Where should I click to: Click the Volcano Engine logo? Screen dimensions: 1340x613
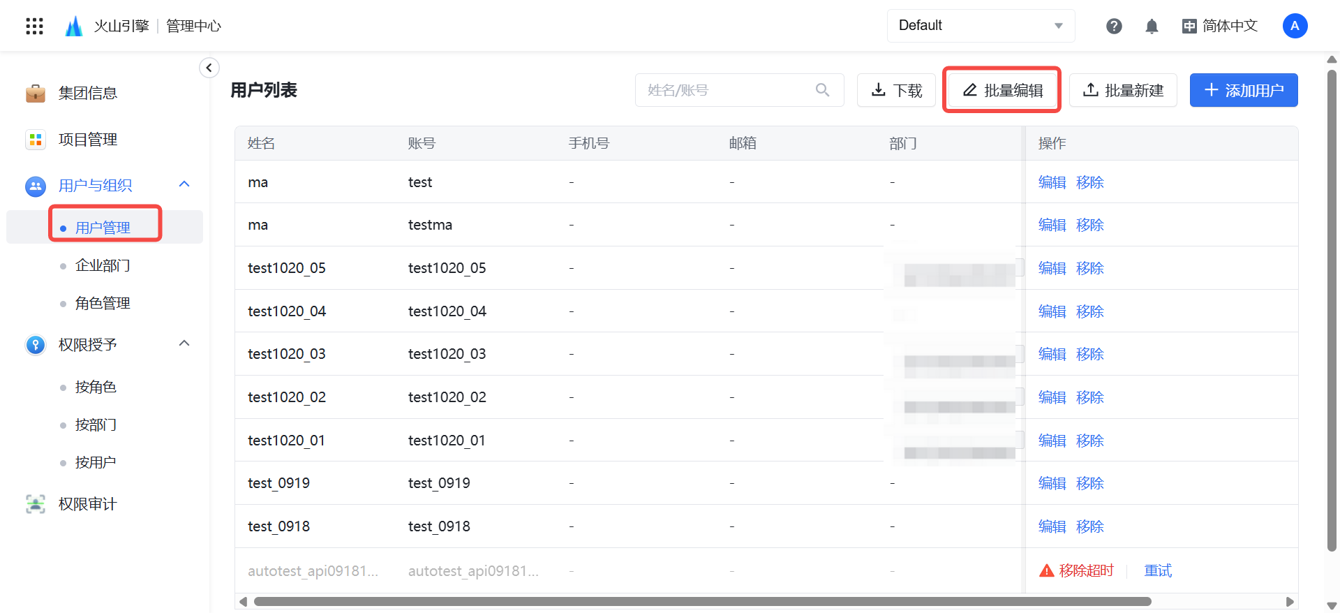pos(73,26)
